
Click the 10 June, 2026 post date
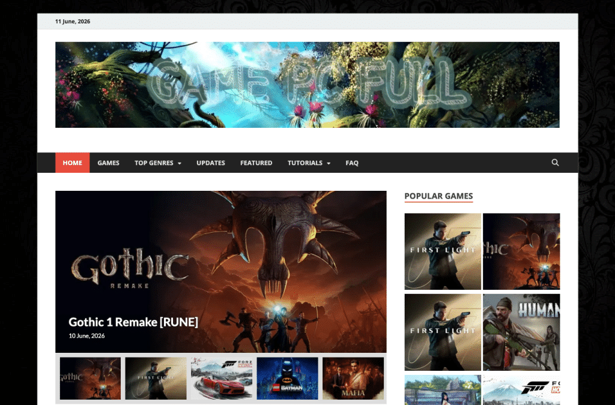(86, 335)
